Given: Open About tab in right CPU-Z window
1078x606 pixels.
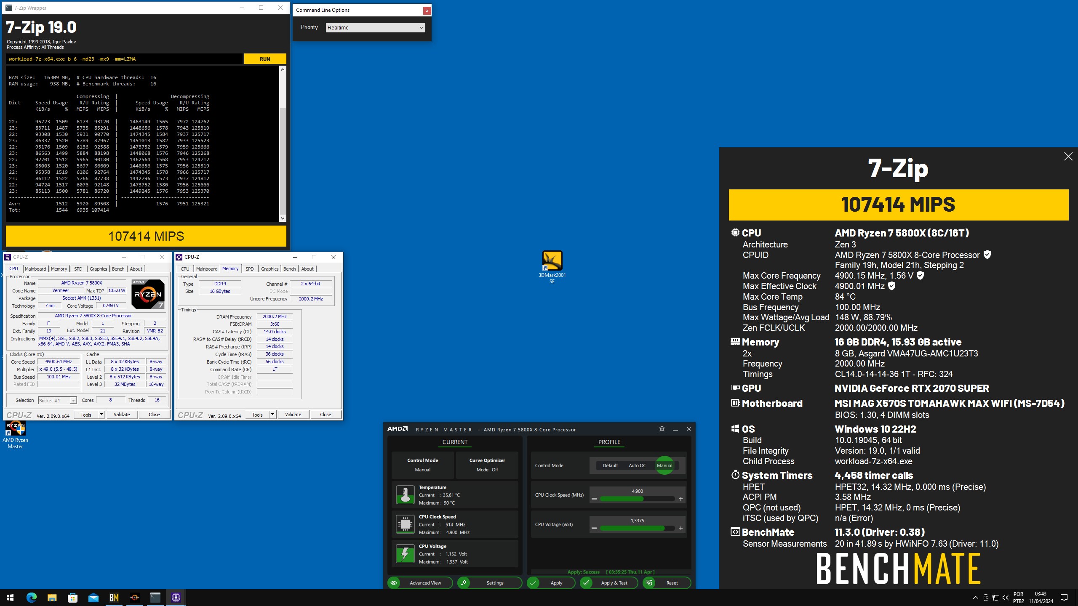Looking at the screenshot, I should (x=307, y=269).
